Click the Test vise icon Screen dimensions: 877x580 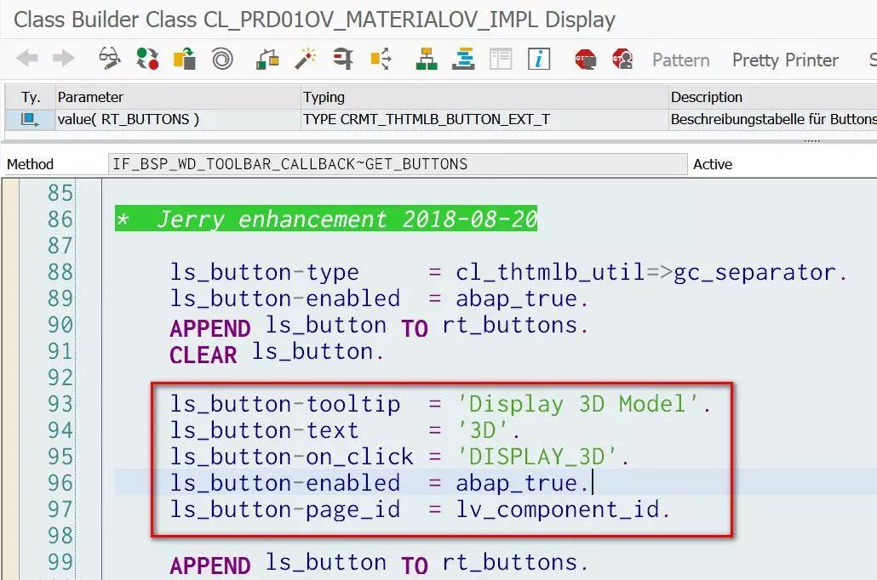point(343,58)
